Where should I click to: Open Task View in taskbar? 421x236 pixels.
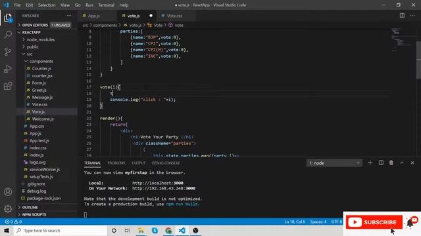pyautogui.click(x=127, y=230)
